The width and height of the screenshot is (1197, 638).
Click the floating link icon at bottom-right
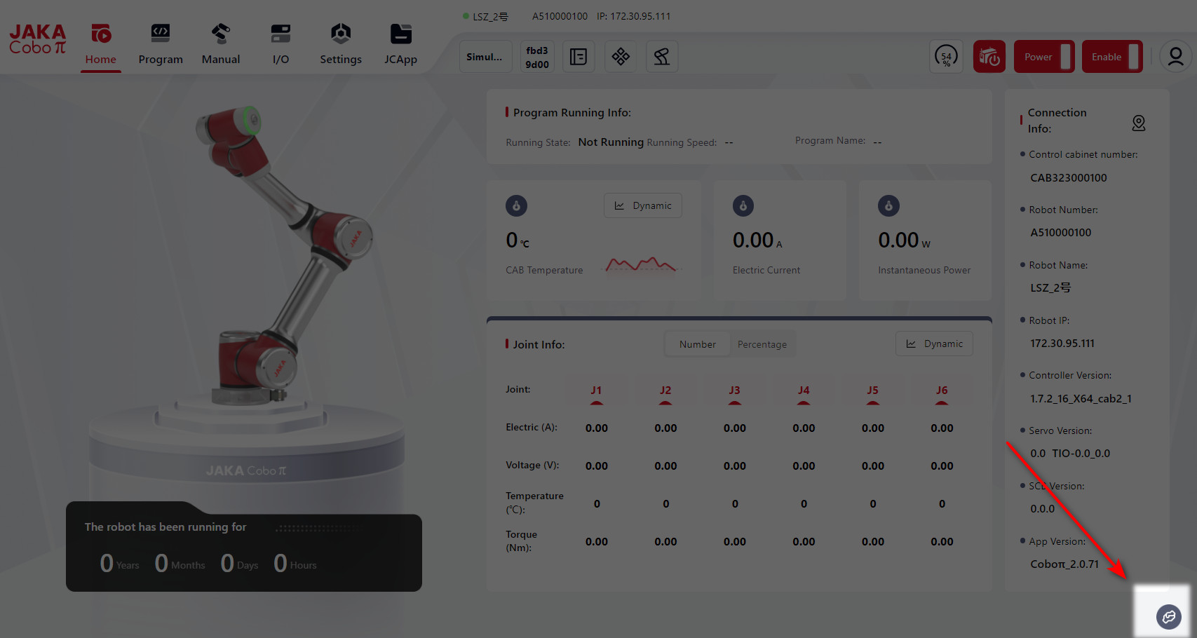click(x=1168, y=617)
